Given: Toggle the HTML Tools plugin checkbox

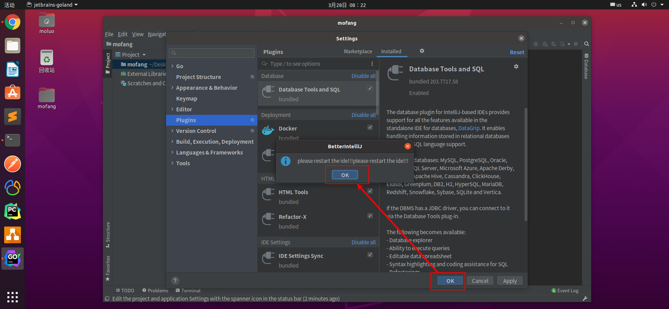Looking at the screenshot, I should (370, 191).
